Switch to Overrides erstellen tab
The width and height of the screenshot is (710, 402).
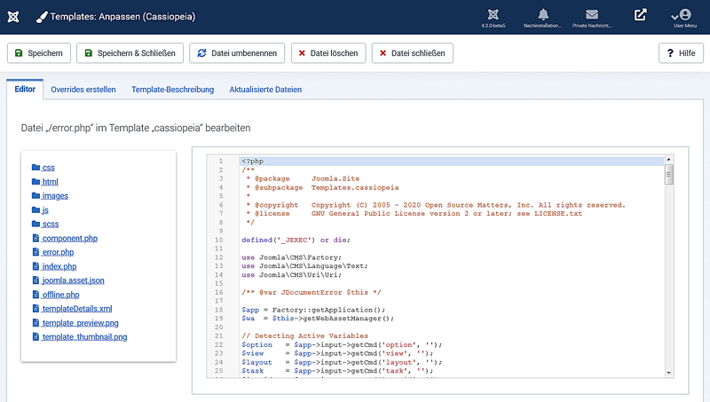click(83, 90)
